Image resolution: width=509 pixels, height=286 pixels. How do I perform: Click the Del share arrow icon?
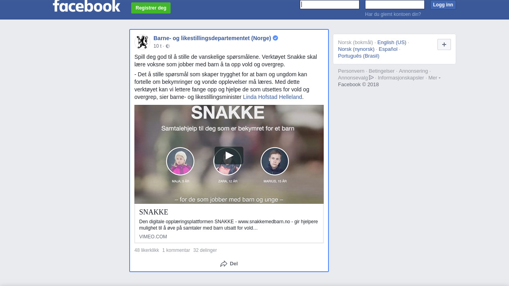(x=223, y=264)
